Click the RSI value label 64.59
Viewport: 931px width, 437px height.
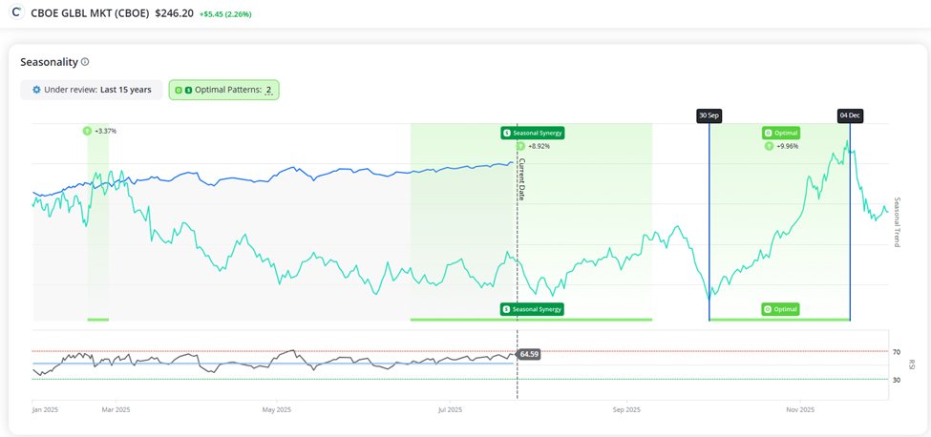coord(529,354)
